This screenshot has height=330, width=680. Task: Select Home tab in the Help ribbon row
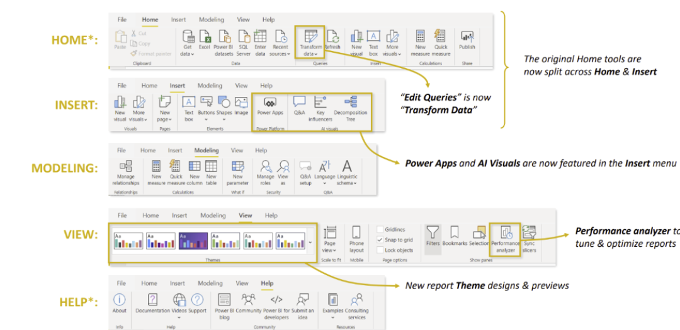click(x=149, y=283)
